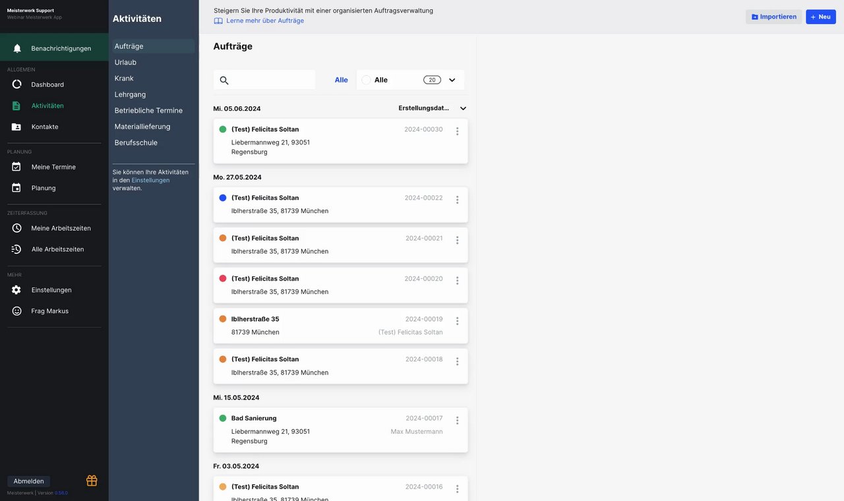
Task: Open three-dot menu for order 2024-00030
Action: click(x=457, y=131)
